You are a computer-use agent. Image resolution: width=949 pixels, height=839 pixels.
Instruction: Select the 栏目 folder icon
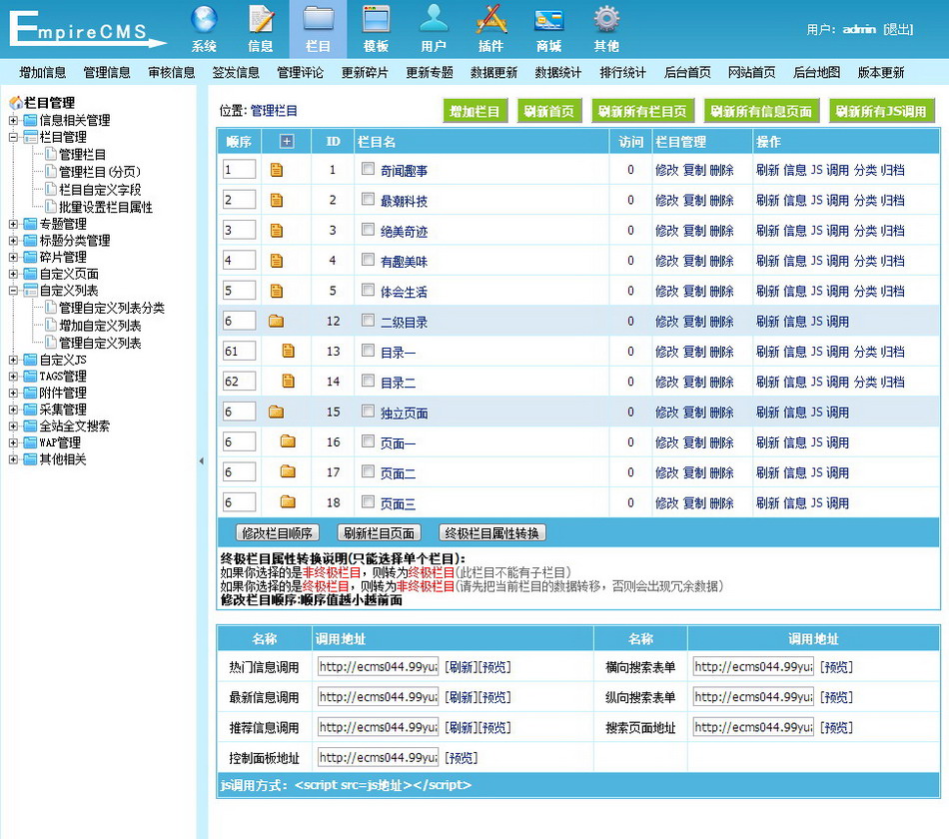point(318,20)
